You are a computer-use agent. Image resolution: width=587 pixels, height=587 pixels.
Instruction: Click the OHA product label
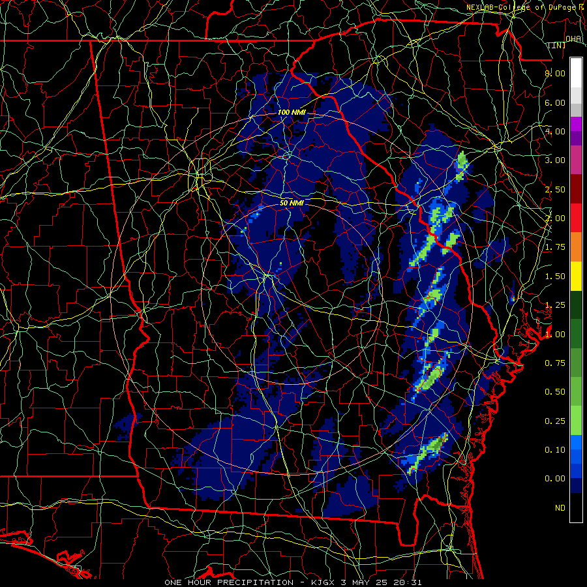[x=573, y=39]
